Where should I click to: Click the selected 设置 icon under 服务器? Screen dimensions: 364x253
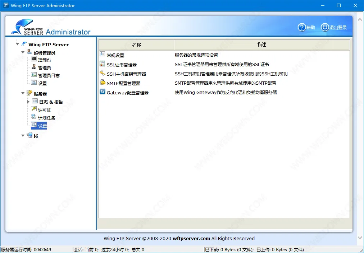tap(34, 125)
